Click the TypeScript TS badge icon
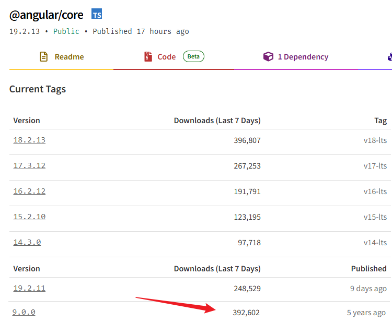Image resolution: width=392 pixels, height=323 pixels. pyautogui.click(x=97, y=14)
